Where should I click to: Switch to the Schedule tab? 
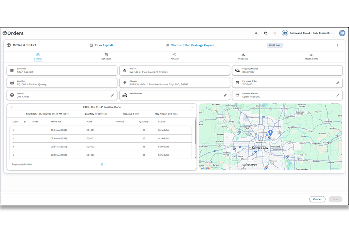coord(106,56)
